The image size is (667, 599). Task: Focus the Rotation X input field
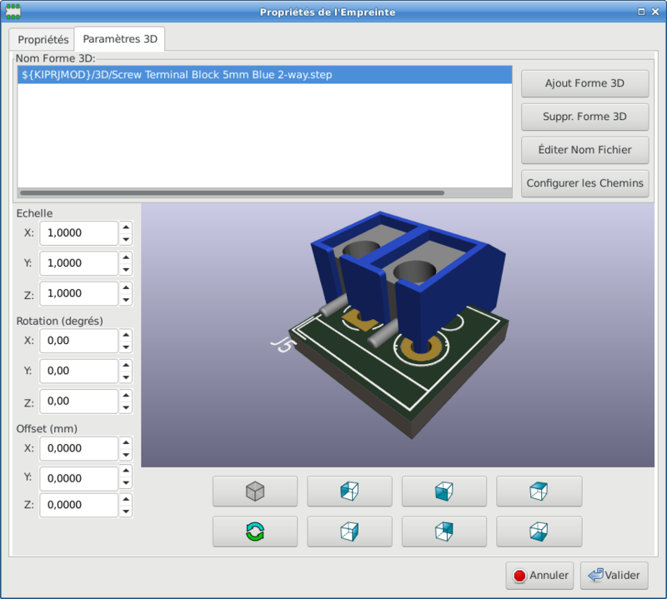tap(78, 341)
